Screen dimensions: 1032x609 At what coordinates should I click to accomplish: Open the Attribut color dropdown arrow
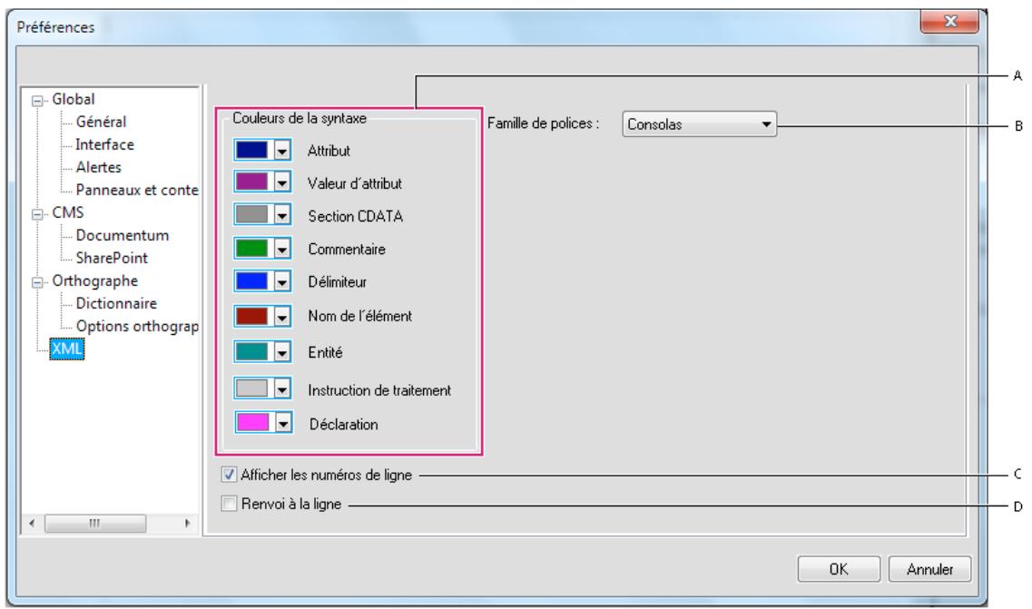click(281, 151)
